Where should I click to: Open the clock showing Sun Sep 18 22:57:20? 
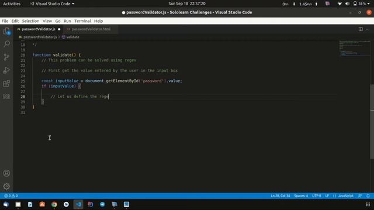[187, 3]
